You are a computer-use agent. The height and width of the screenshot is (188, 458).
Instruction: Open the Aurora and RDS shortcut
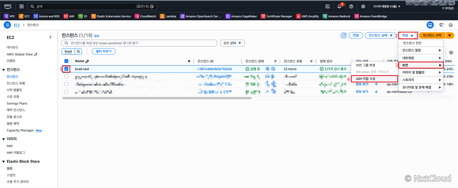click(x=47, y=16)
